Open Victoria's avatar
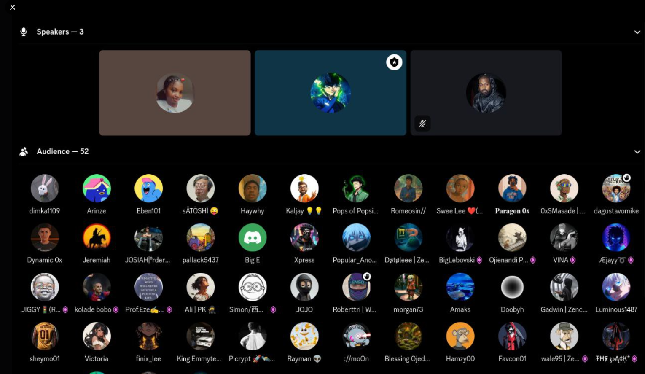The height and width of the screenshot is (374, 645). click(97, 336)
